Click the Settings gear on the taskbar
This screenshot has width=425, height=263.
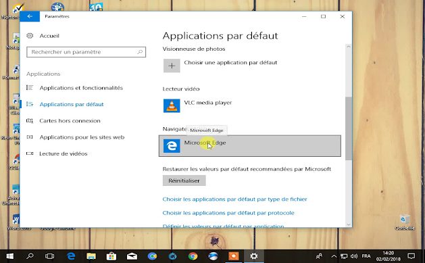pyautogui.click(x=253, y=256)
